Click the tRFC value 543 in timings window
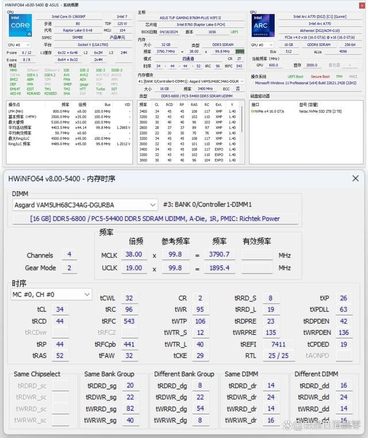This screenshot has width=368, height=438. 129,321
